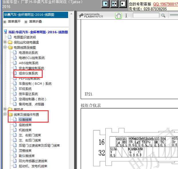Collapse the 线束及接插件布置 folder
This screenshot has height=169, width=178.
[x=5, y=114]
